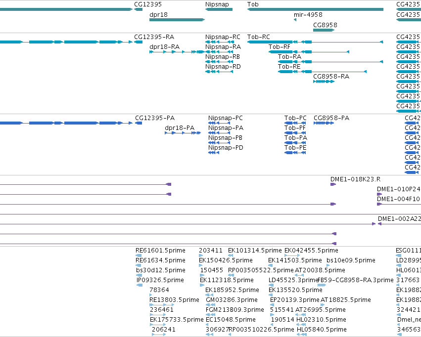This screenshot has height=337, width=421.
Task: Click the CG12395 gene label
Action: click(x=148, y=4)
